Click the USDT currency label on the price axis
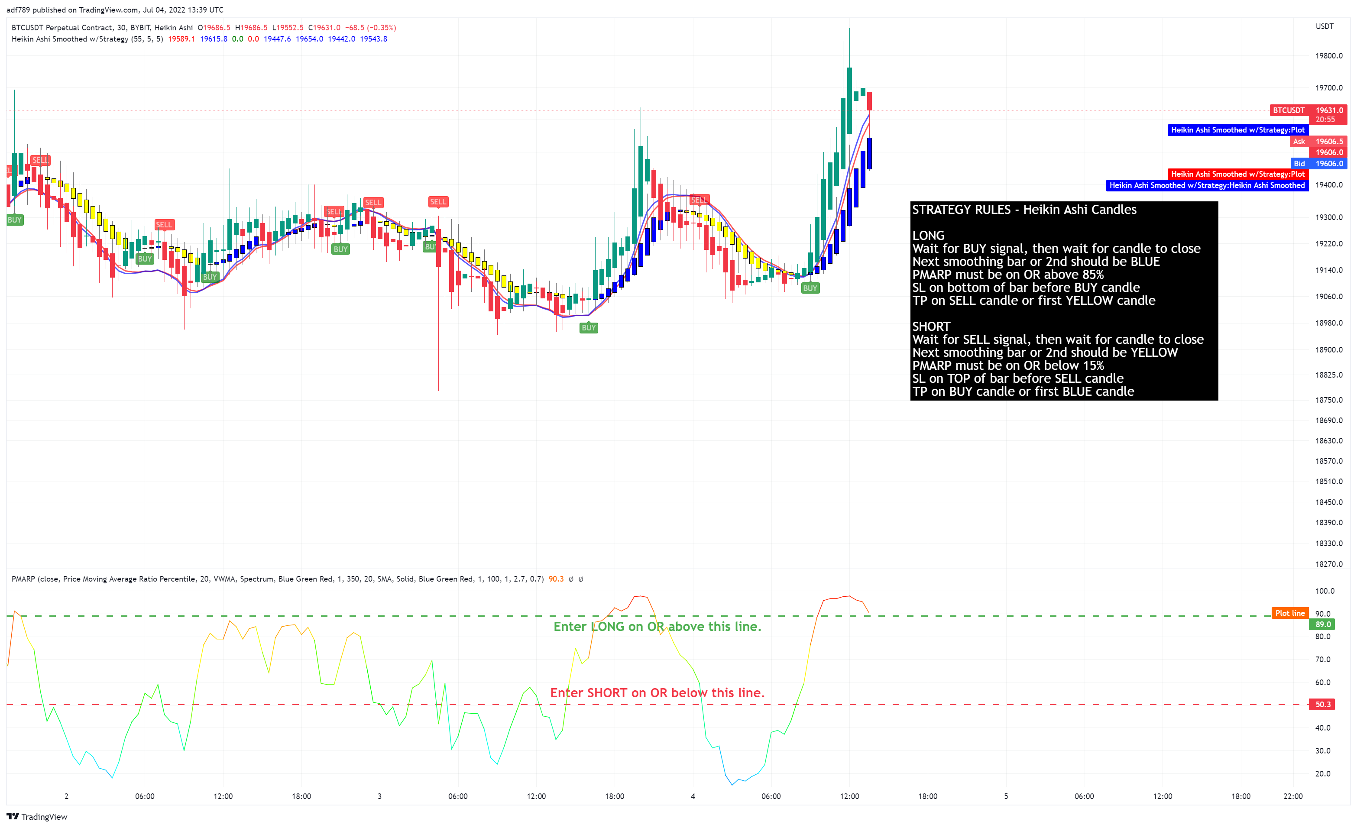Screen dimensions: 1357x828 click(x=1325, y=26)
